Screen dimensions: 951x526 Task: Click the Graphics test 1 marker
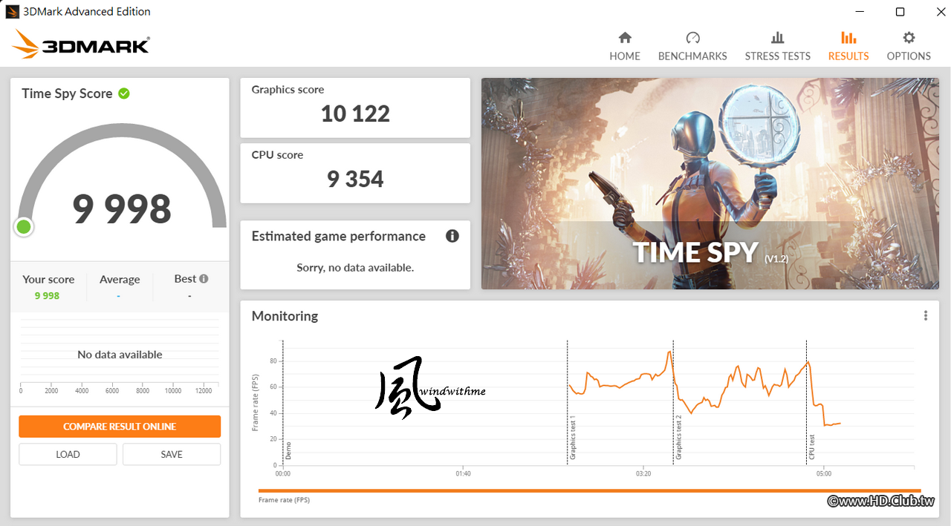[x=573, y=438]
